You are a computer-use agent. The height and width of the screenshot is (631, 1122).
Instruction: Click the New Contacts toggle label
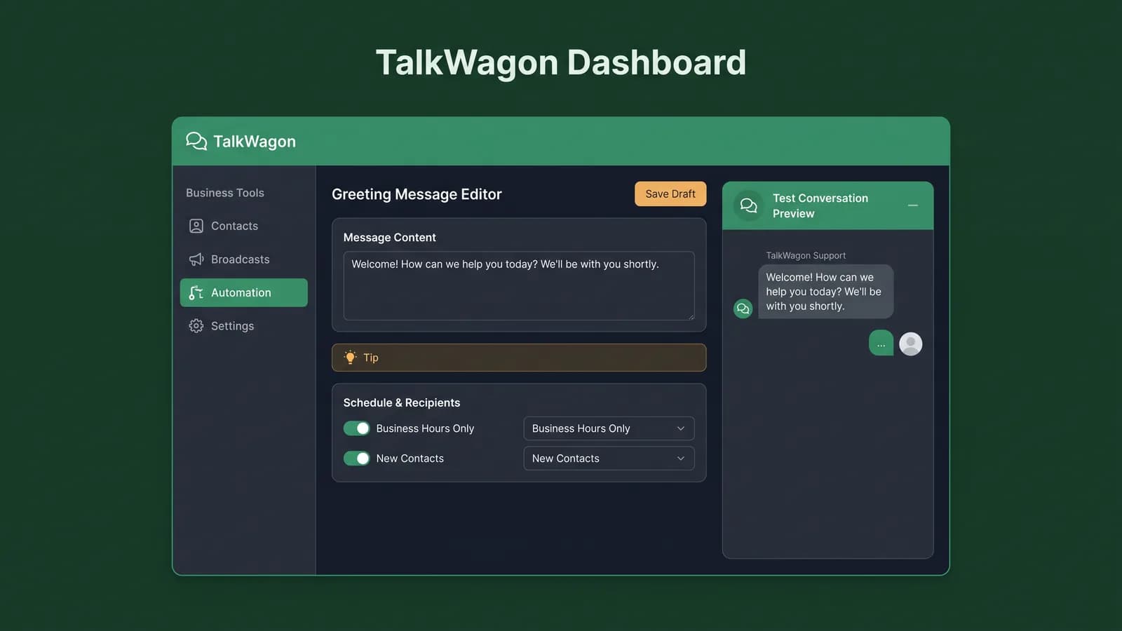pos(410,459)
